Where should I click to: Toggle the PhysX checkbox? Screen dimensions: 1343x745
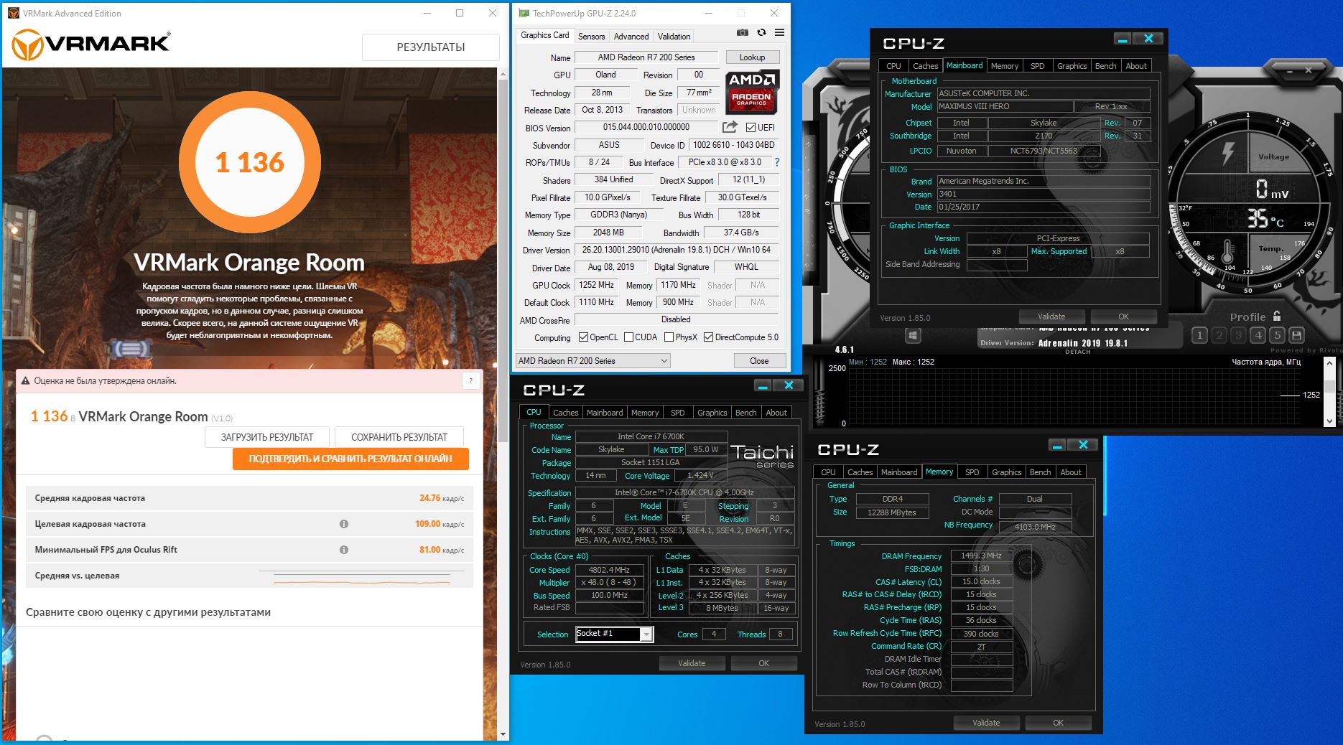[669, 337]
